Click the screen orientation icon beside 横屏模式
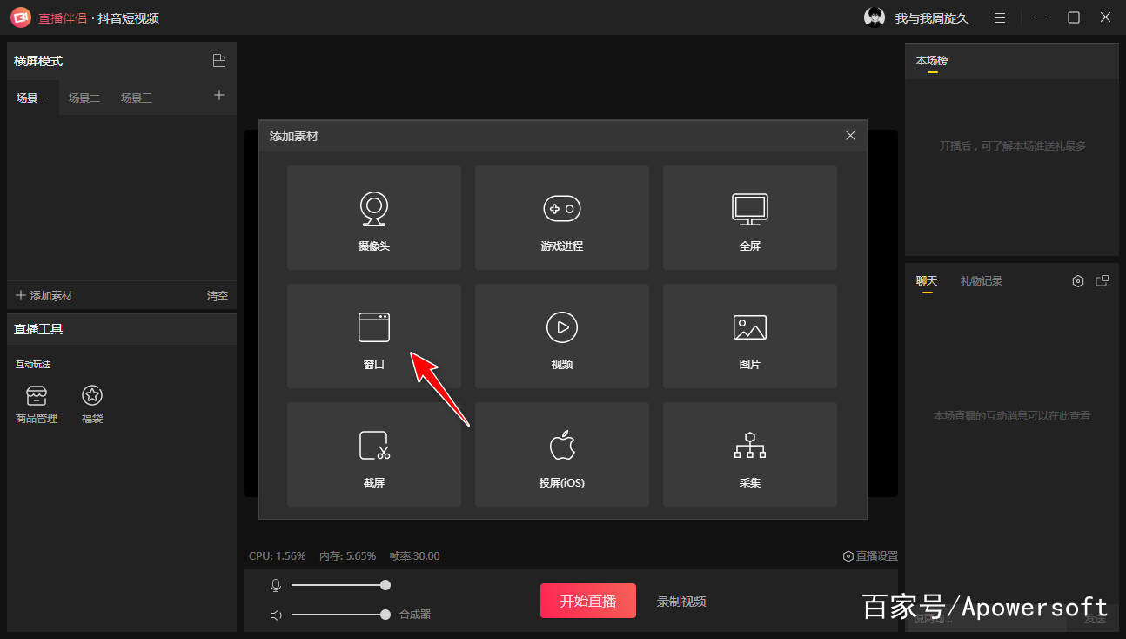 tap(219, 61)
